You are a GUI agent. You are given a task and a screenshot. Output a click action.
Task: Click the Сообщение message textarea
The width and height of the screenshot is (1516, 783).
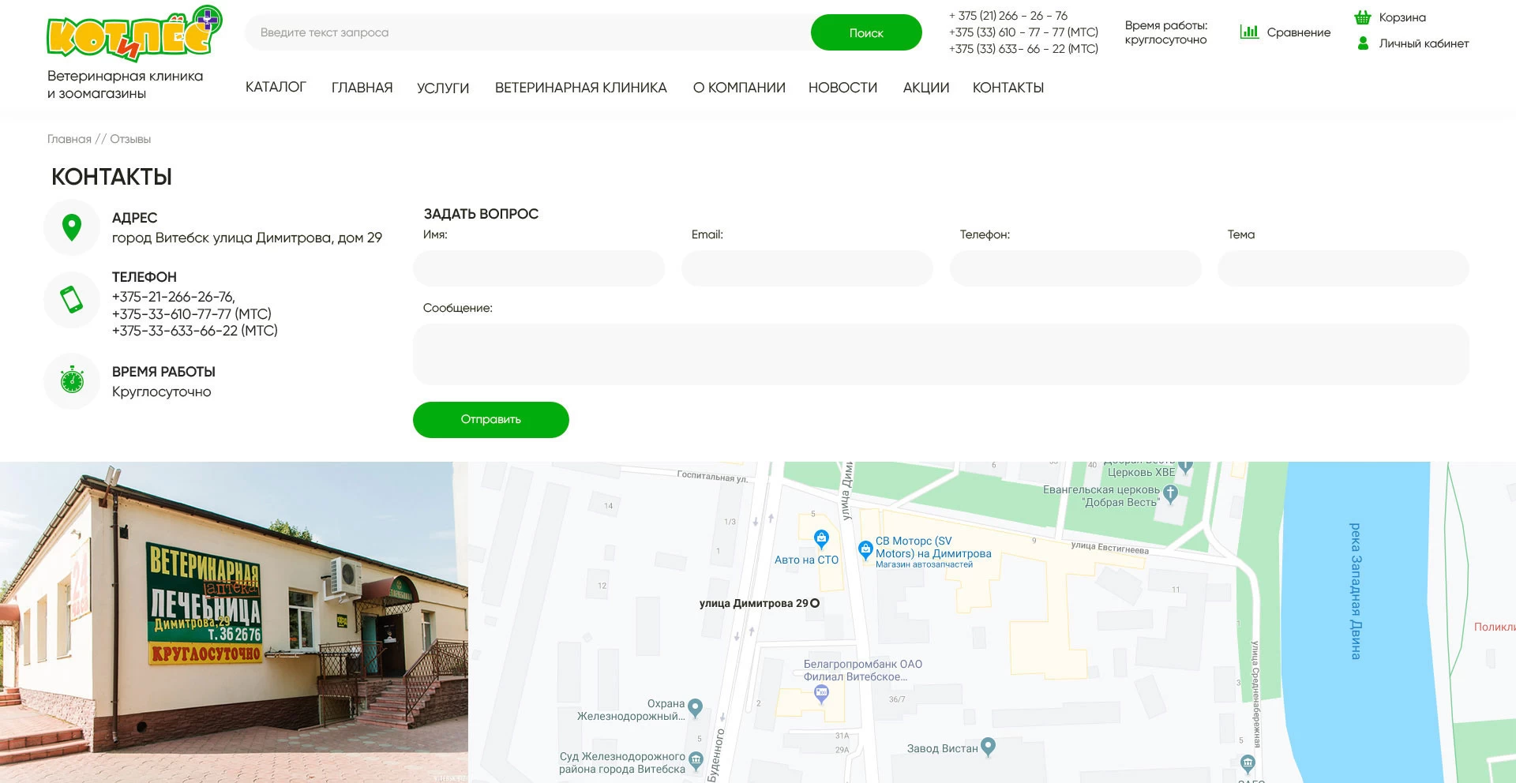[941, 354]
